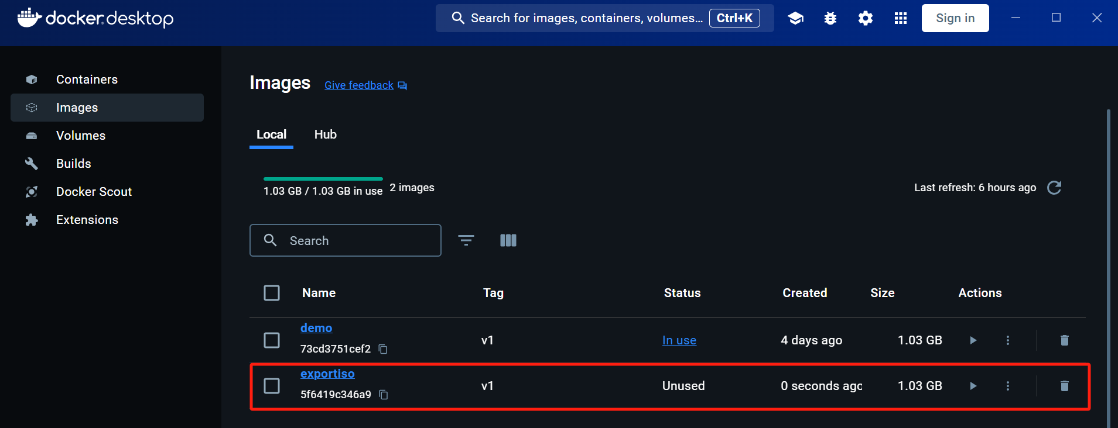
Task: Click the Last refresh: 6 hours ago text
Action: tap(975, 188)
